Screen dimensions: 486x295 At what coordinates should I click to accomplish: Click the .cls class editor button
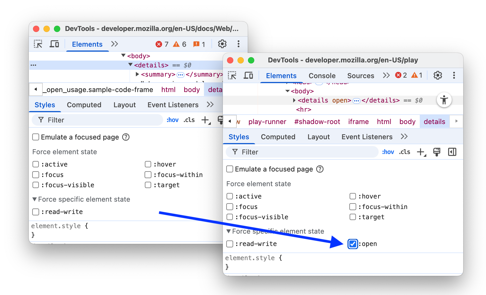404,152
